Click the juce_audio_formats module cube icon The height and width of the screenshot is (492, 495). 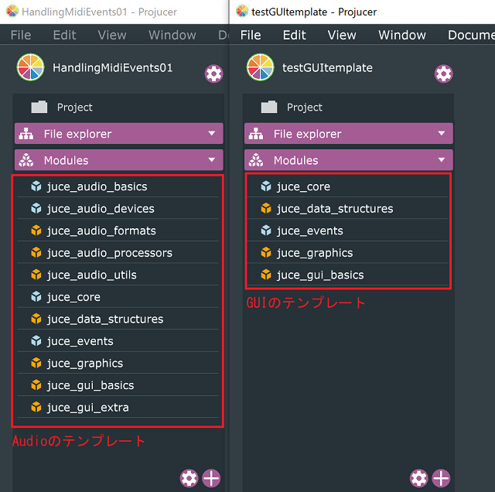point(36,231)
